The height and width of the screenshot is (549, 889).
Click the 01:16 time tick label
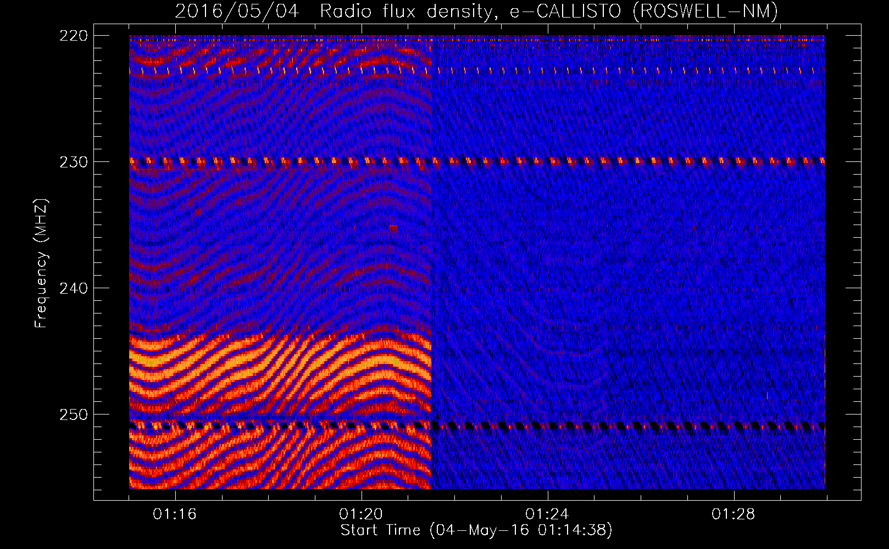pyautogui.click(x=175, y=514)
